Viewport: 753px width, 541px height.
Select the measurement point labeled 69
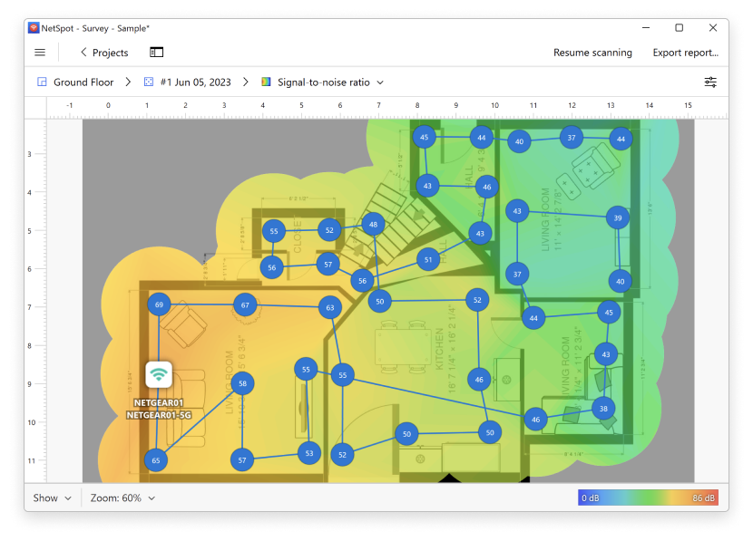[x=160, y=305]
